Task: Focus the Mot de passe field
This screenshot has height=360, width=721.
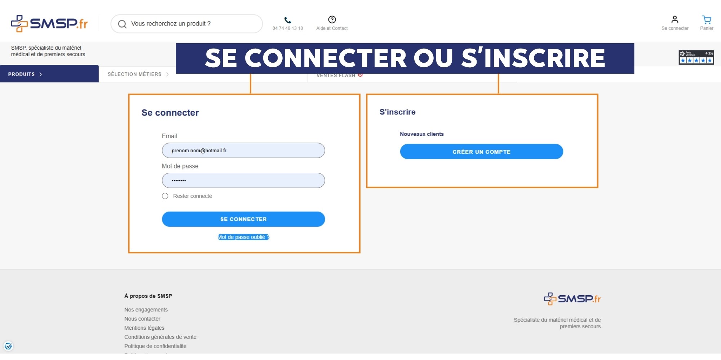Action: tap(243, 180)
